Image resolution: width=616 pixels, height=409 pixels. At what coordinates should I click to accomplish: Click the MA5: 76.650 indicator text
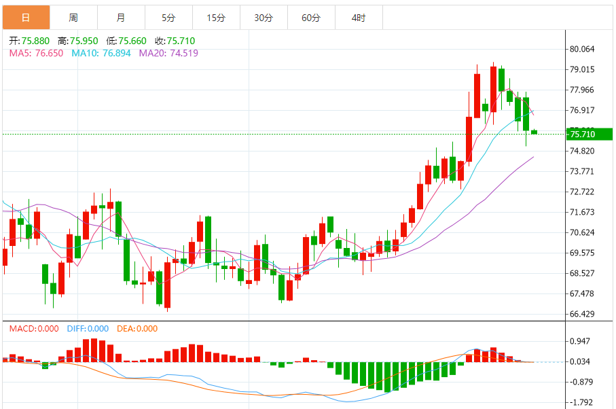pos(36,53)
